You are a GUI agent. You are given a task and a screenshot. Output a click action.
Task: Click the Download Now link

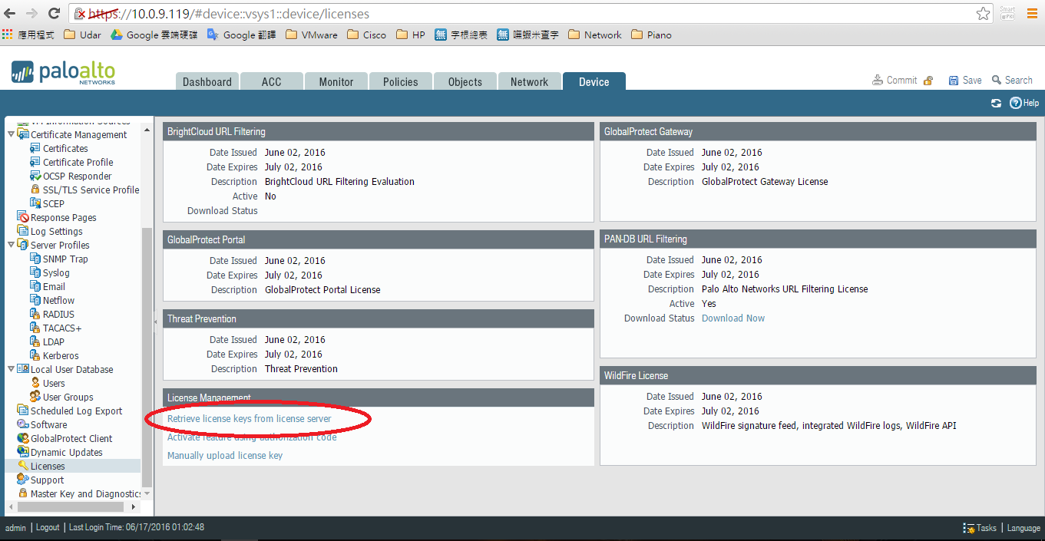coord(733,318)
